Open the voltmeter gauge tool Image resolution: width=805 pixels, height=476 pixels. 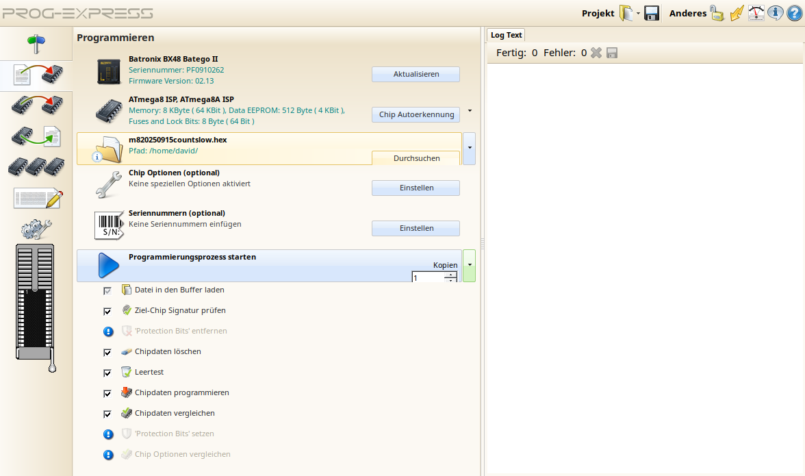[x=756, y=13]
